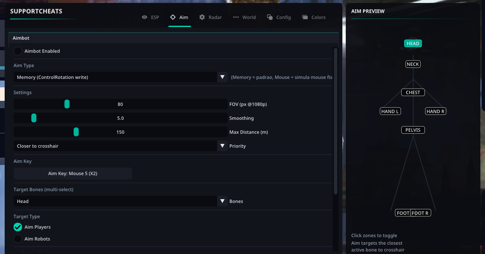Click the FOV slider set to 80
The width and height of the screenshot is (485, 254).
120,104
